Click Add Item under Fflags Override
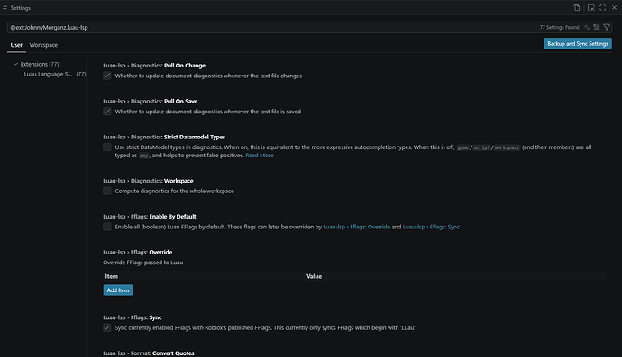Image resolution: width=622 pixels, height=357 pixels. click(x=118, y=290)
